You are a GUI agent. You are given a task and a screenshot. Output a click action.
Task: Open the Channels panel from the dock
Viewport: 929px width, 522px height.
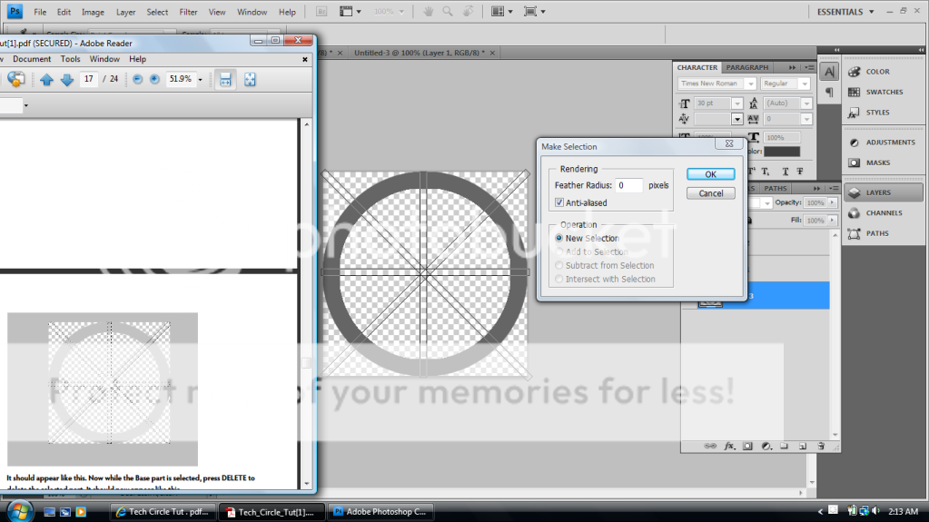855,212
